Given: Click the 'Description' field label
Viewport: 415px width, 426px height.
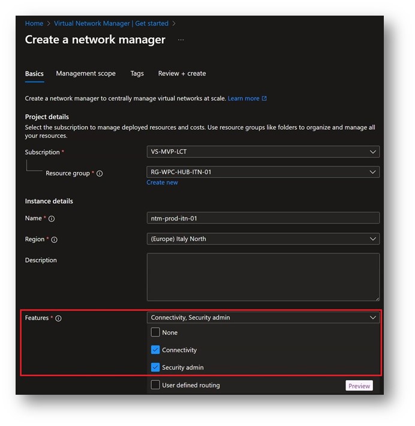Looking at the screenshot, I should 41,260.
